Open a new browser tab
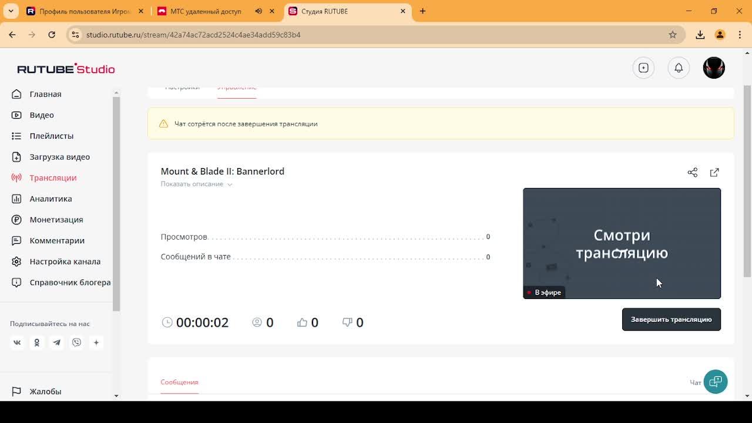The image size is (752, 423). tap(422, 11)
